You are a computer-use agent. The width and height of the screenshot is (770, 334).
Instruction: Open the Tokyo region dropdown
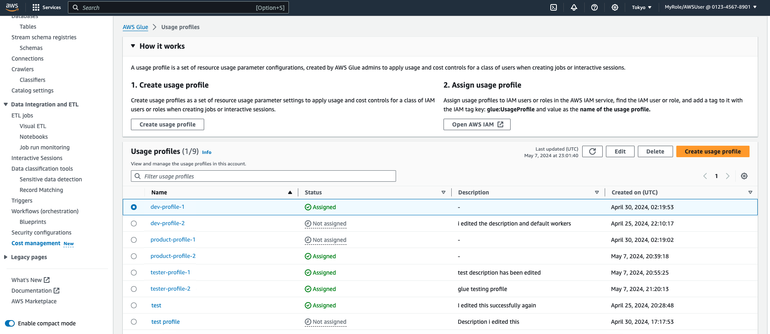coord(641,7)
